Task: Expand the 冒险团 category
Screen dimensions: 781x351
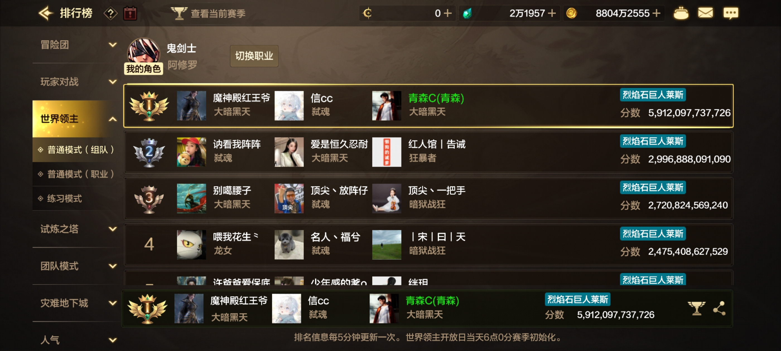Action: (x=76, y=45)
